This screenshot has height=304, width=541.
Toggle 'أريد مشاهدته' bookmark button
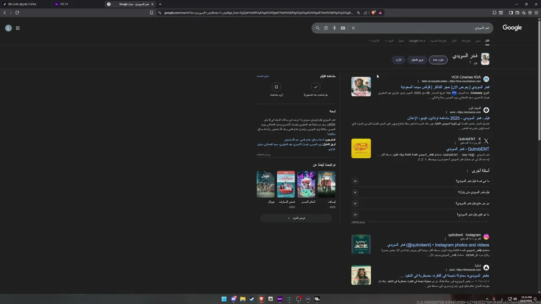(276, 87)
